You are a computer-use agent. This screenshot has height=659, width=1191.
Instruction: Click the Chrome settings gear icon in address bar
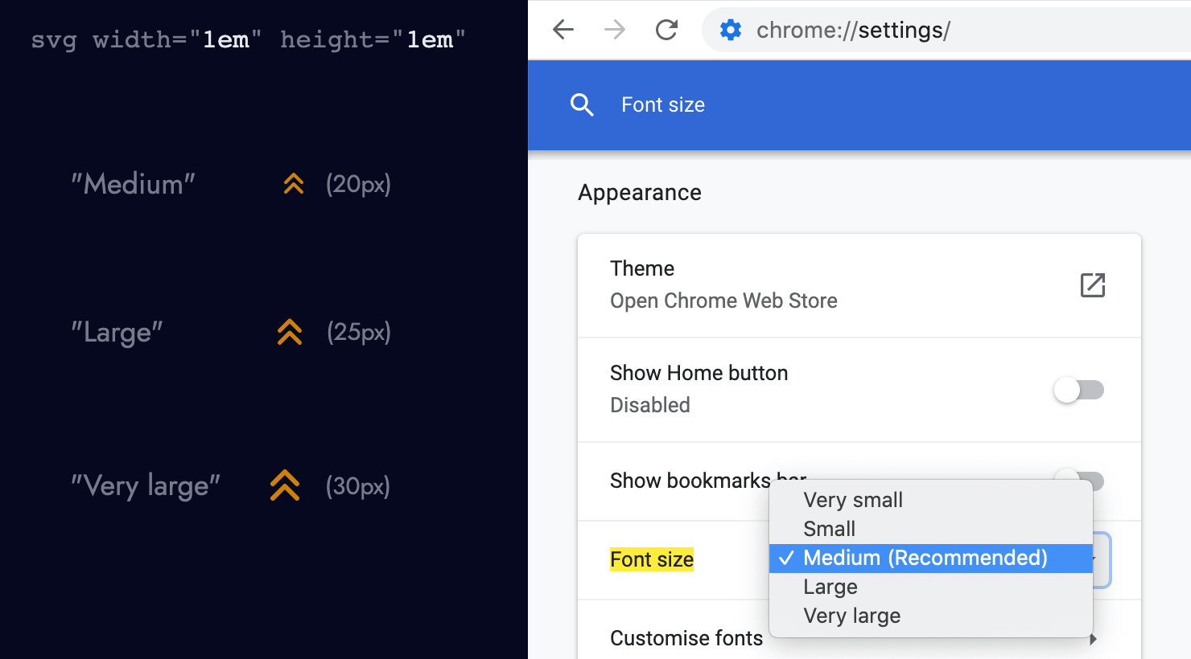click(x=731, y=31)
